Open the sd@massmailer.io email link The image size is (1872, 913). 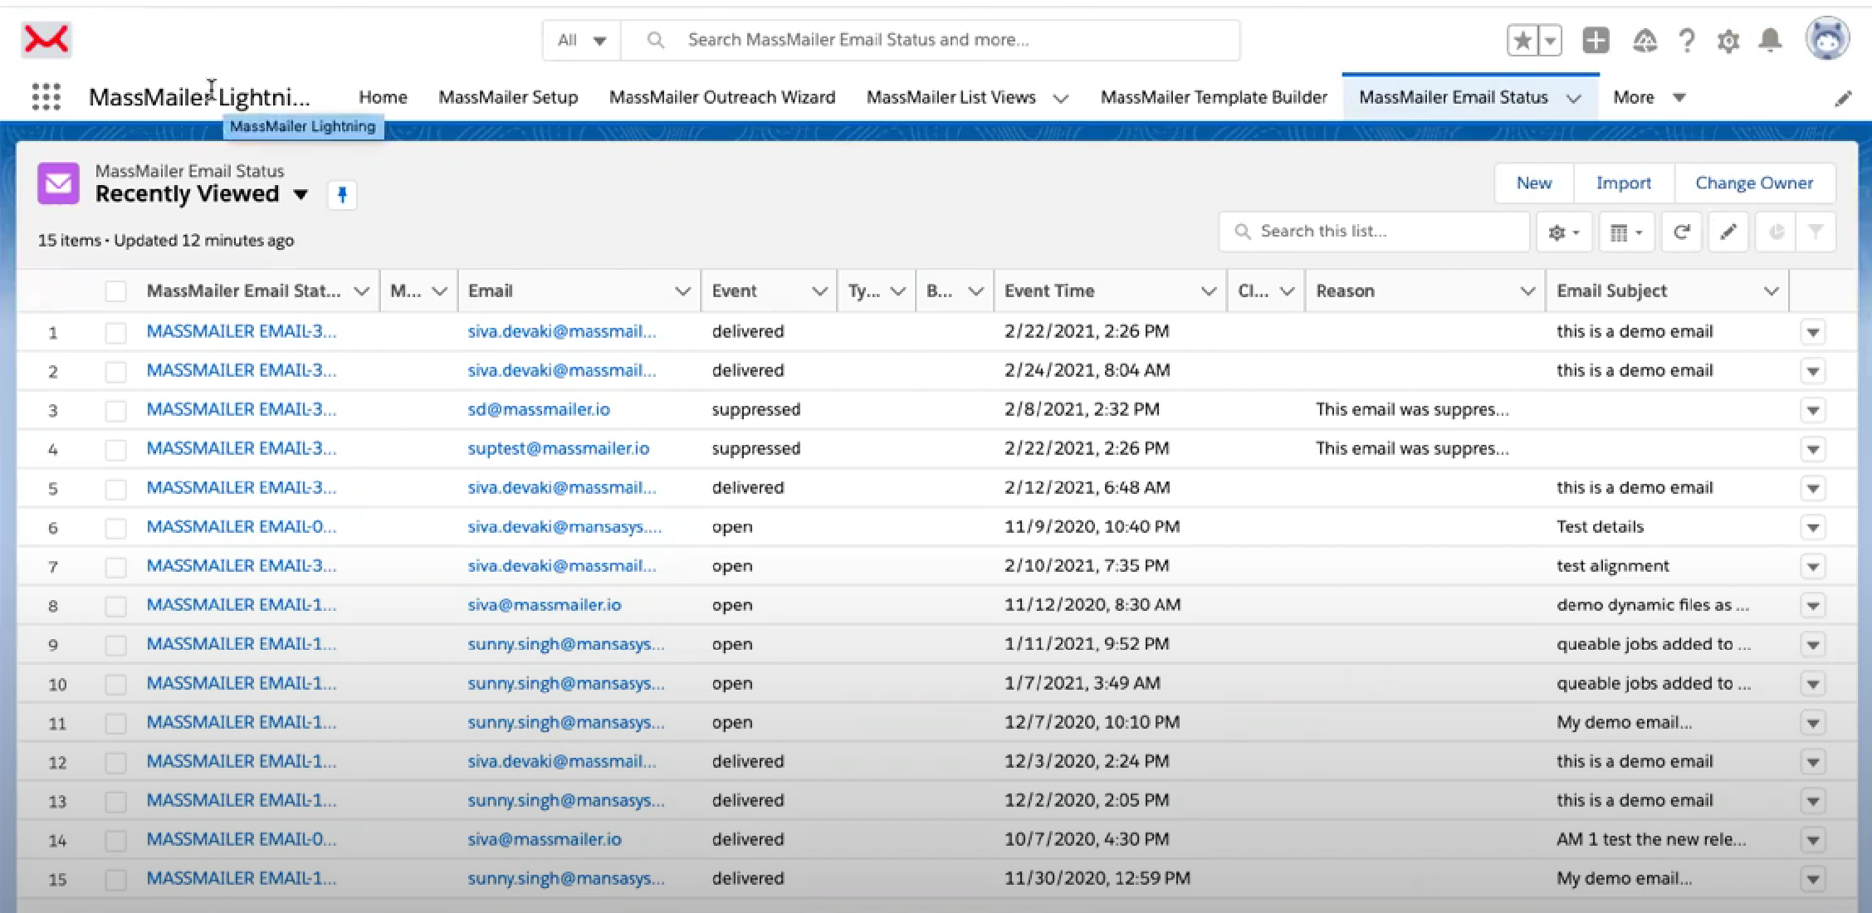(539, 409)
